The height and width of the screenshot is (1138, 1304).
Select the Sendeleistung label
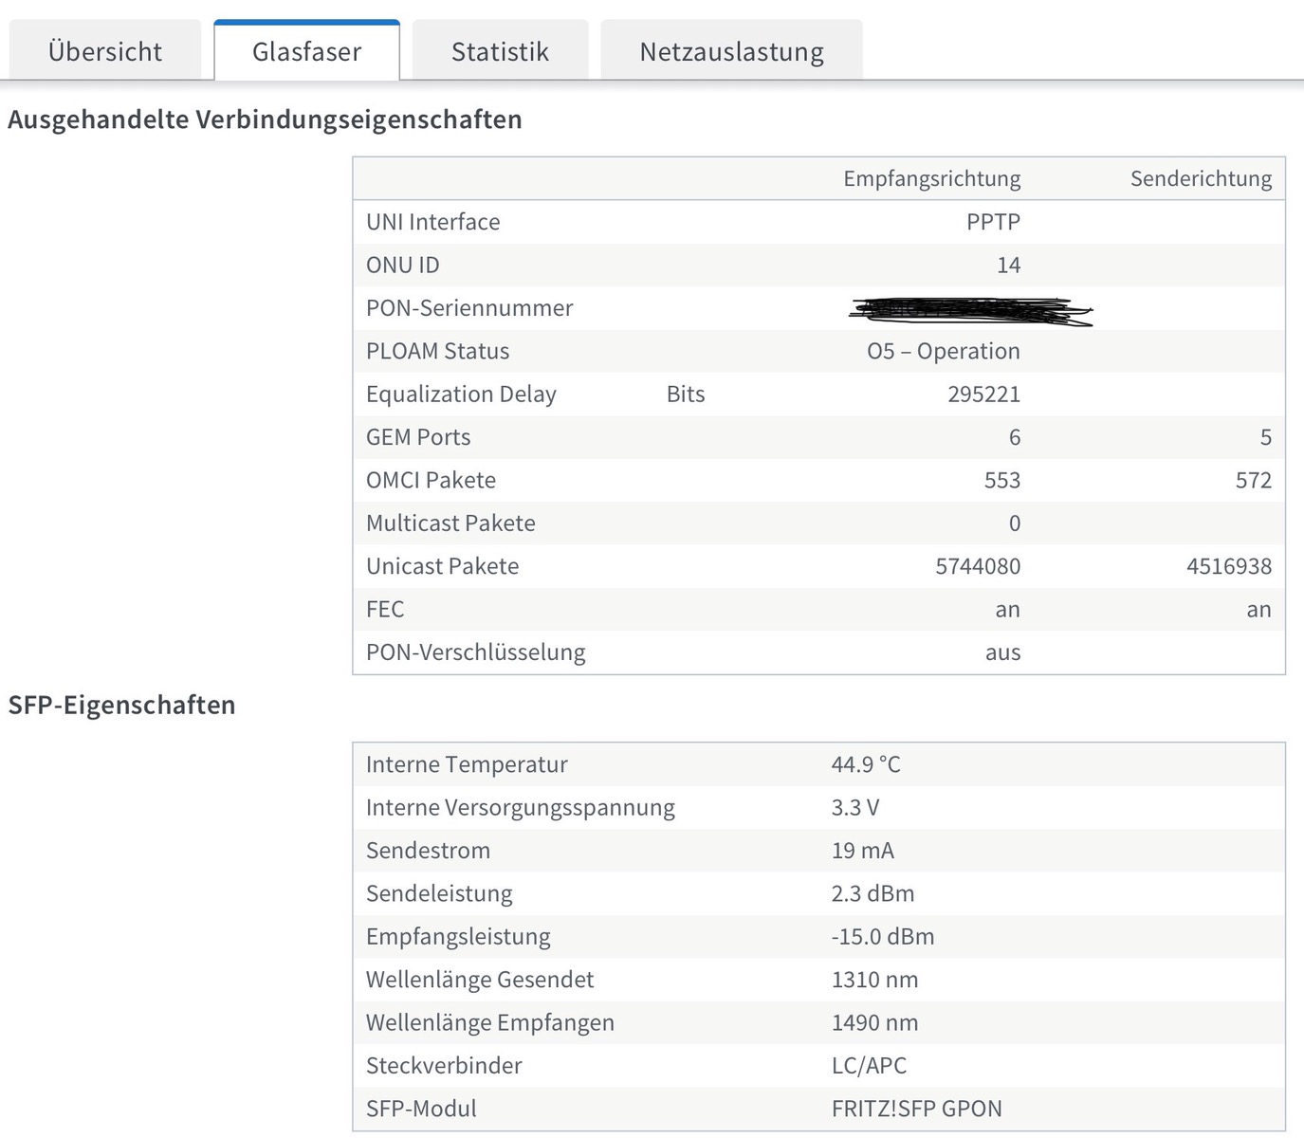pyautogui.click(x=438, y=893)
